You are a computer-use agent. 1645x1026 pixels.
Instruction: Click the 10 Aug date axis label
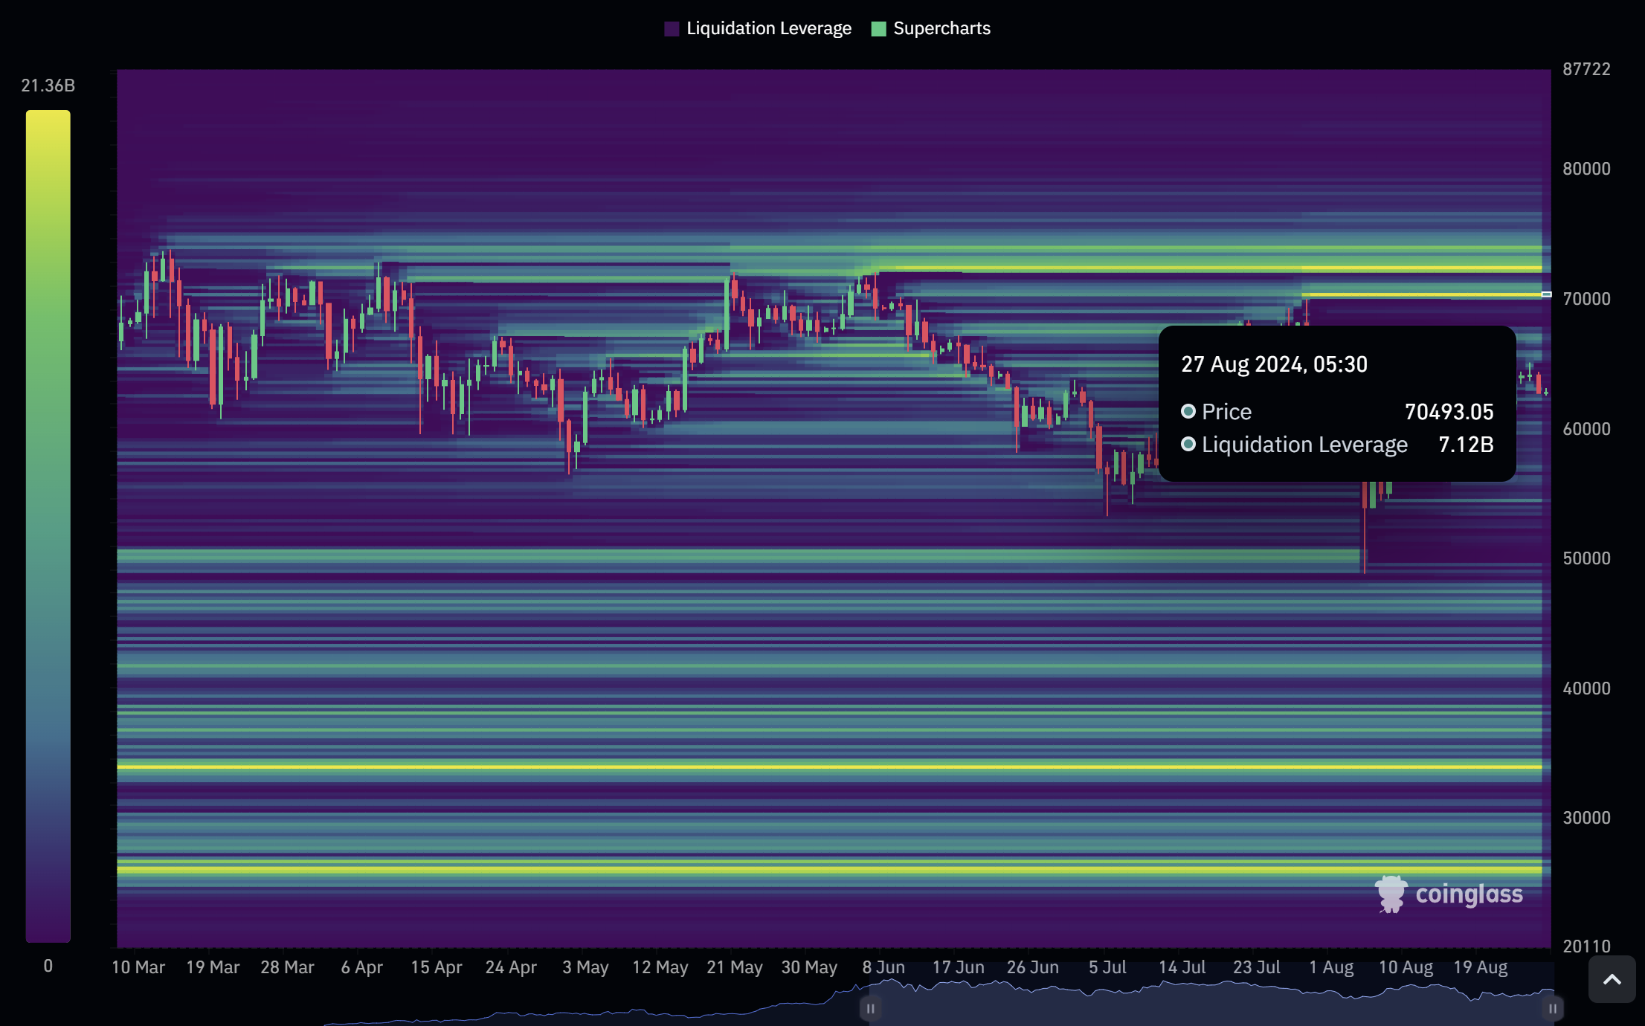(x=1406, y=967)
